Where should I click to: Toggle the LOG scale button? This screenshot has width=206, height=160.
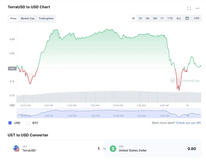pyautogui.click(x=196, y=18)
